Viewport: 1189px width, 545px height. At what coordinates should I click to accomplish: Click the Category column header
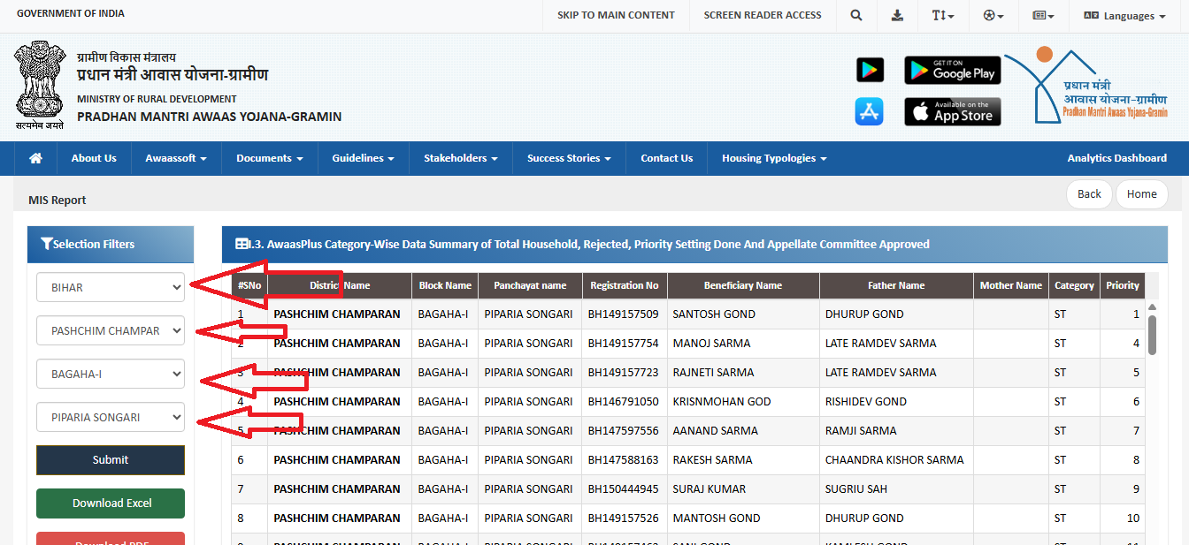[x=1074, y=285]
